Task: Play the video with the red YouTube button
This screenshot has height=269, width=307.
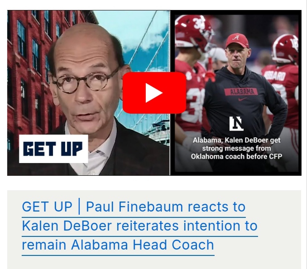Action: [154, 93]
